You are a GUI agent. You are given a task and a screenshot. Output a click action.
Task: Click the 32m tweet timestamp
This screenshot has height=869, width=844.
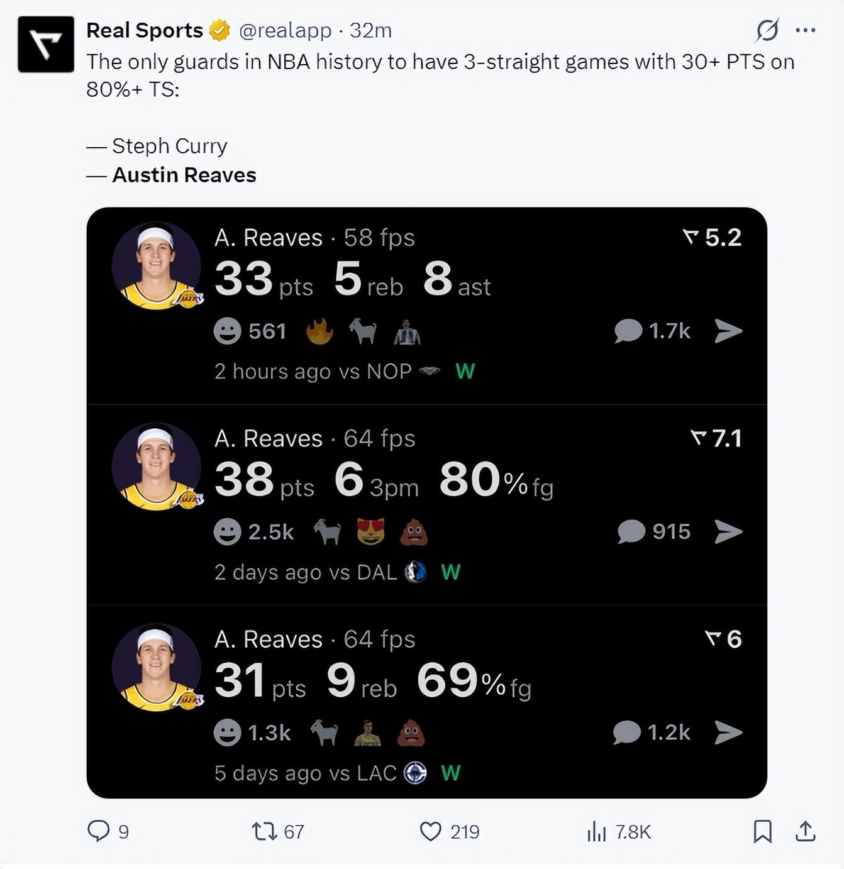370,30
